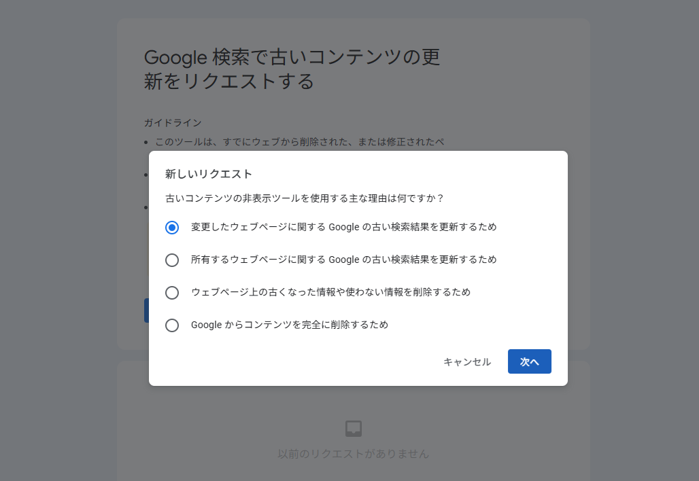This screenshot has height=481, width=699.
Task: Click the first guideline bullet このツールは text
Action: pyautogui.click(x=299, y=142)
